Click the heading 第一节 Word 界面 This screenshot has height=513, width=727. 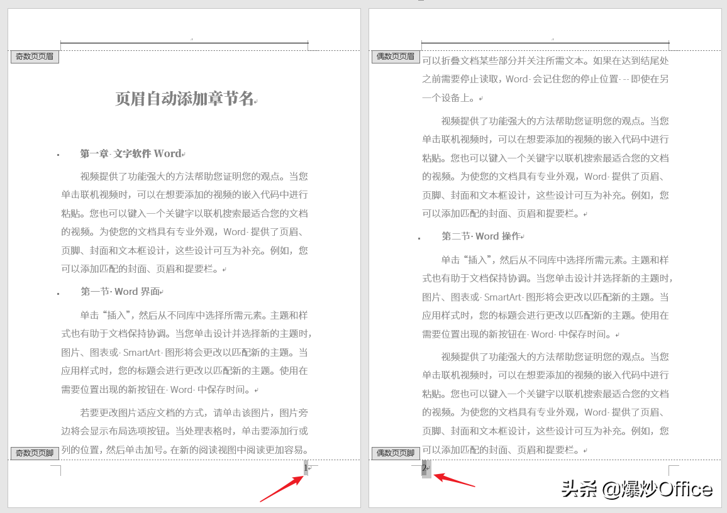point(121,291)
